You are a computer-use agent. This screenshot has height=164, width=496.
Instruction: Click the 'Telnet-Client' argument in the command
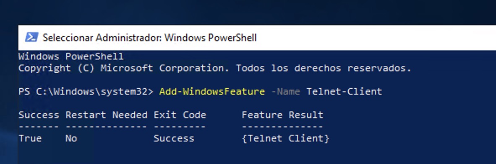click(x=344, y=92)
